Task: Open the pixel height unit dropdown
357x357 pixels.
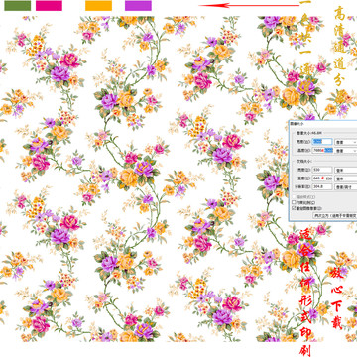Action: click(x=346, y=151)
